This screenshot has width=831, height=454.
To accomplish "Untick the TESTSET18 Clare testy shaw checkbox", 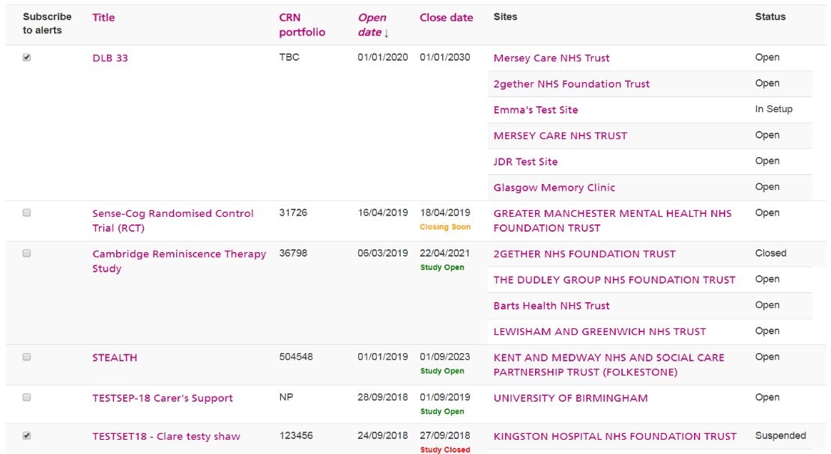I will [x=27, y=435].
